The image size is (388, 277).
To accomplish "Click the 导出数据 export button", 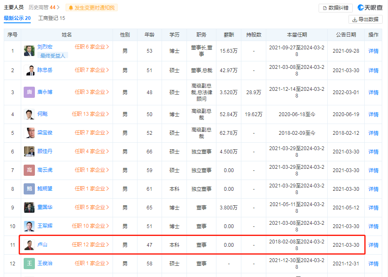I will click(x=366, y=19).
